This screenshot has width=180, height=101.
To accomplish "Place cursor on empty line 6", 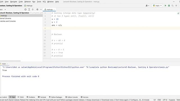I will tap(115, 28).
